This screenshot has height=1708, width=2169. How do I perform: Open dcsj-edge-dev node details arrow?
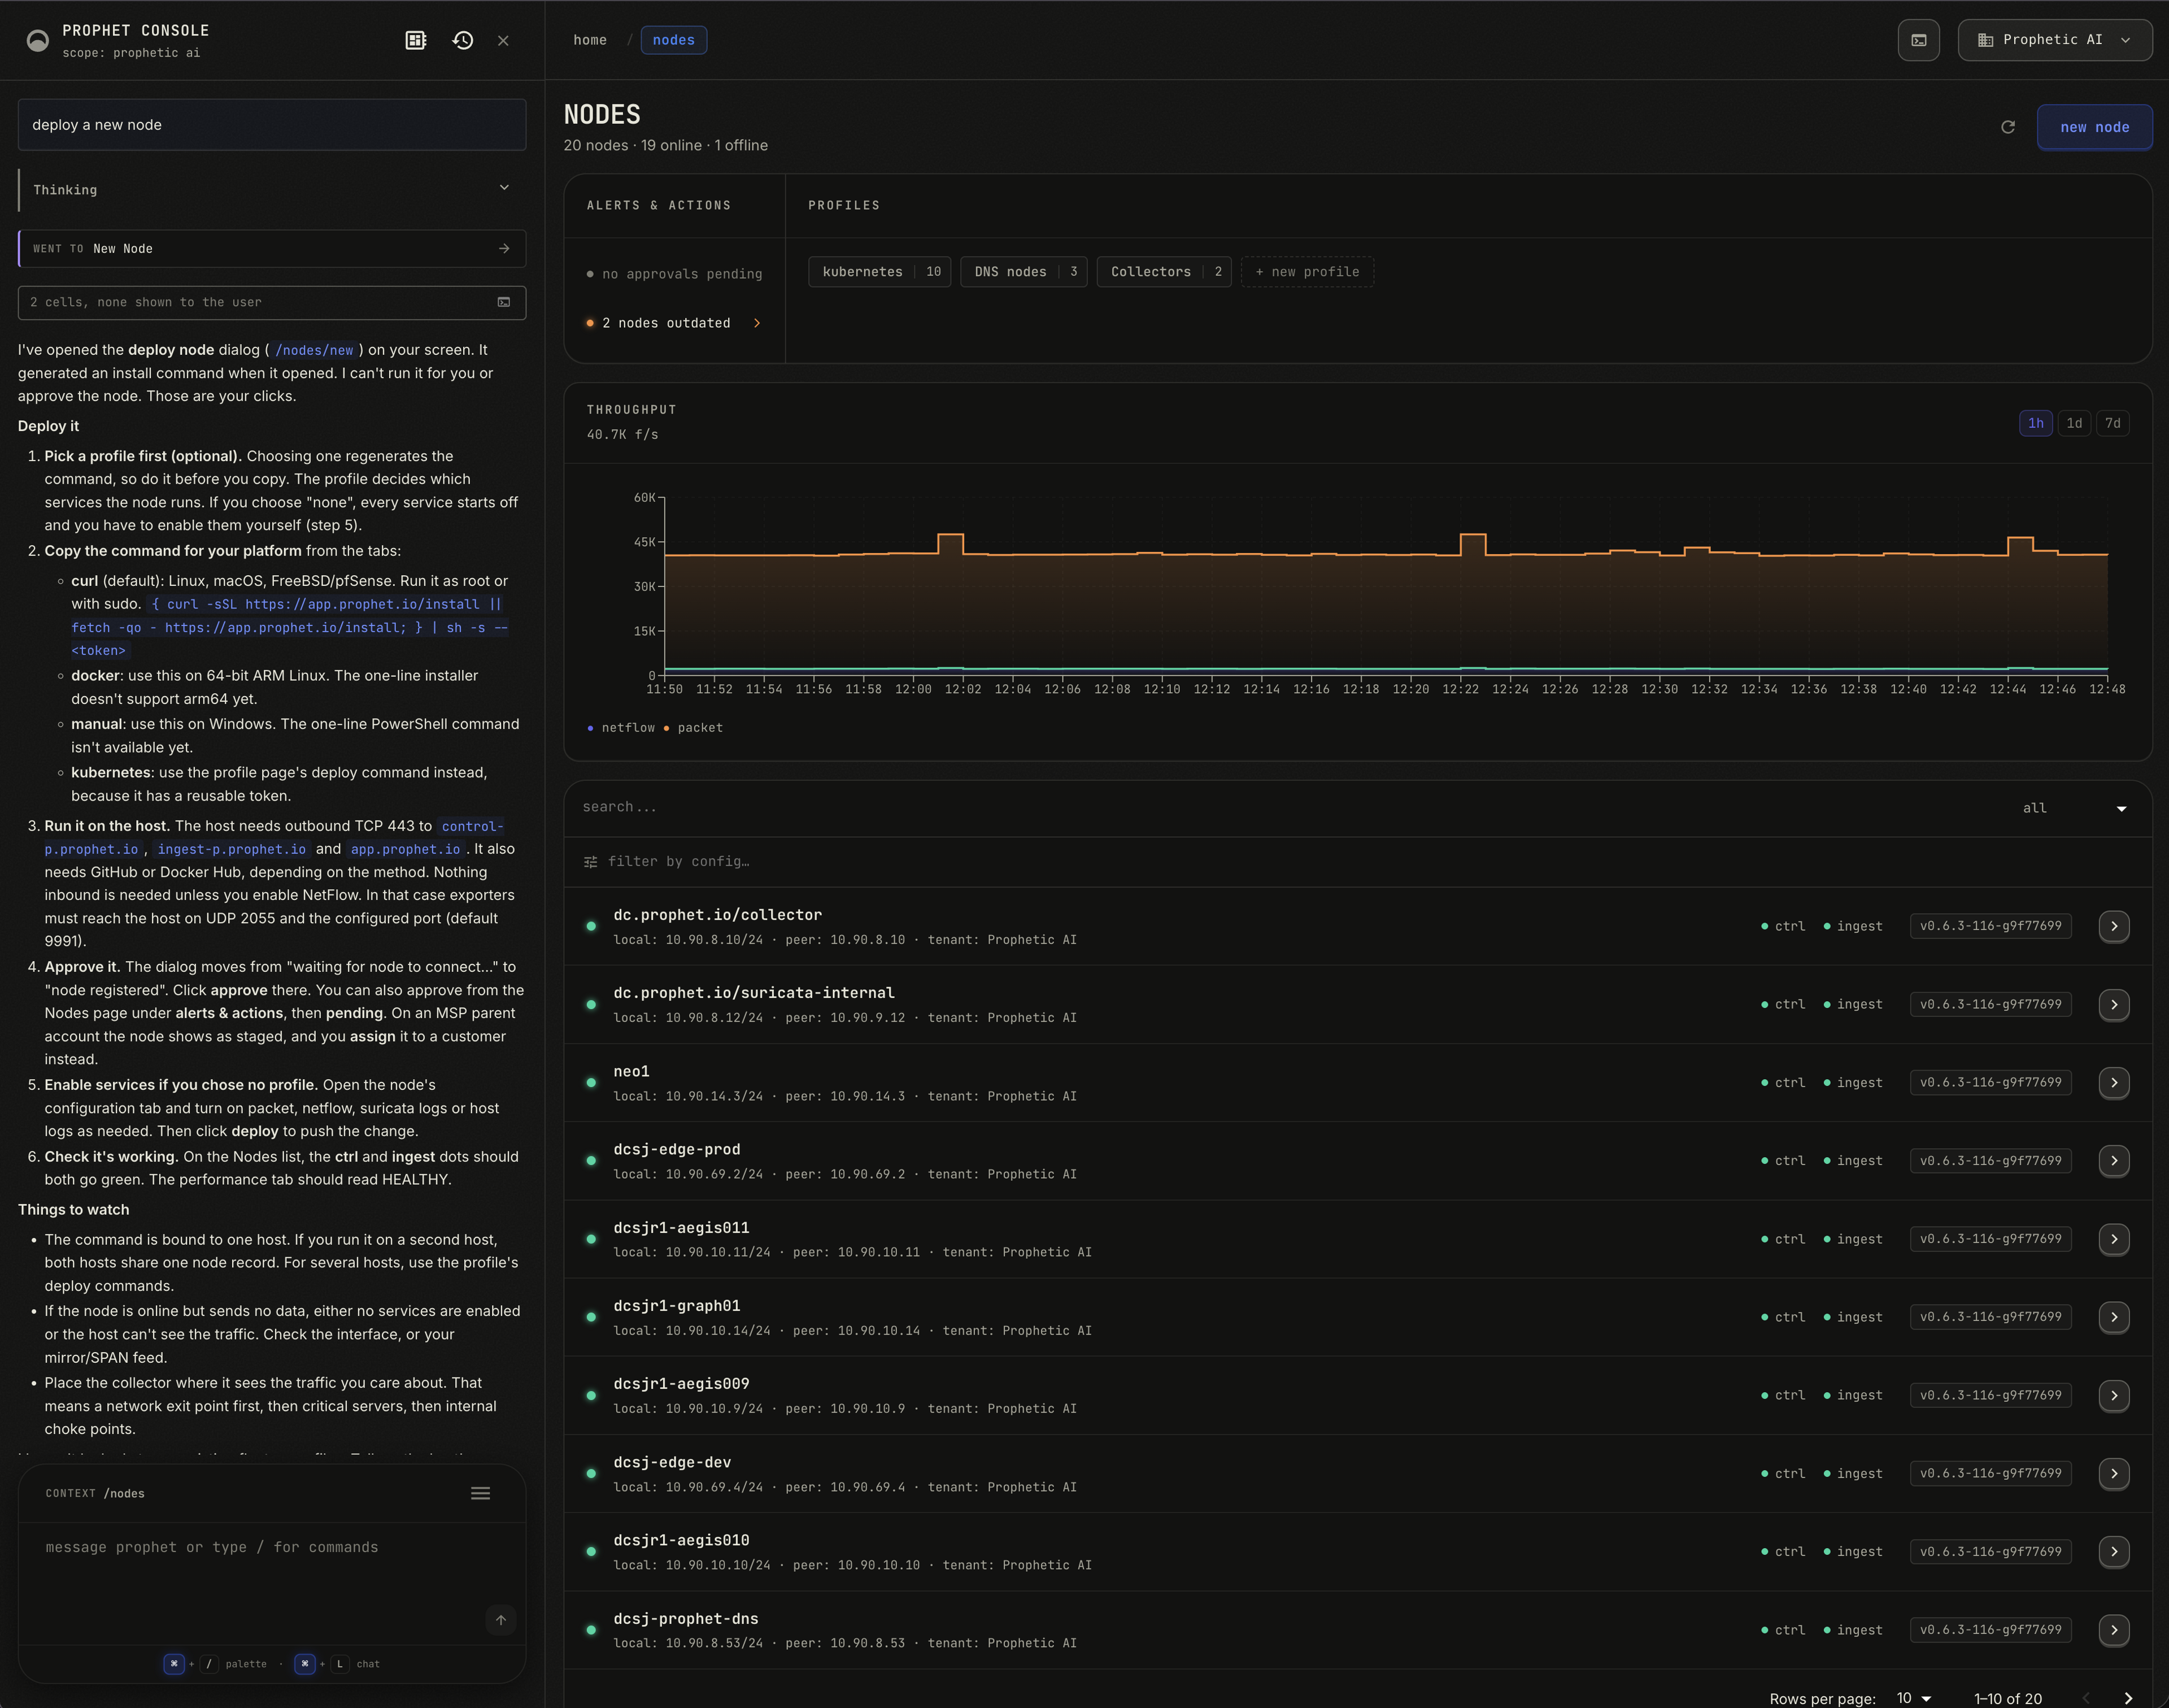[2113, 1473]
